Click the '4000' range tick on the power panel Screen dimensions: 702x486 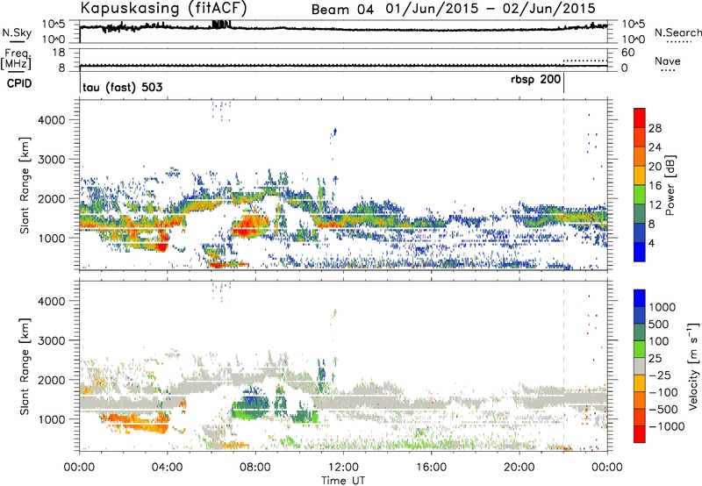pyautogui.click(x=52, y=120)
